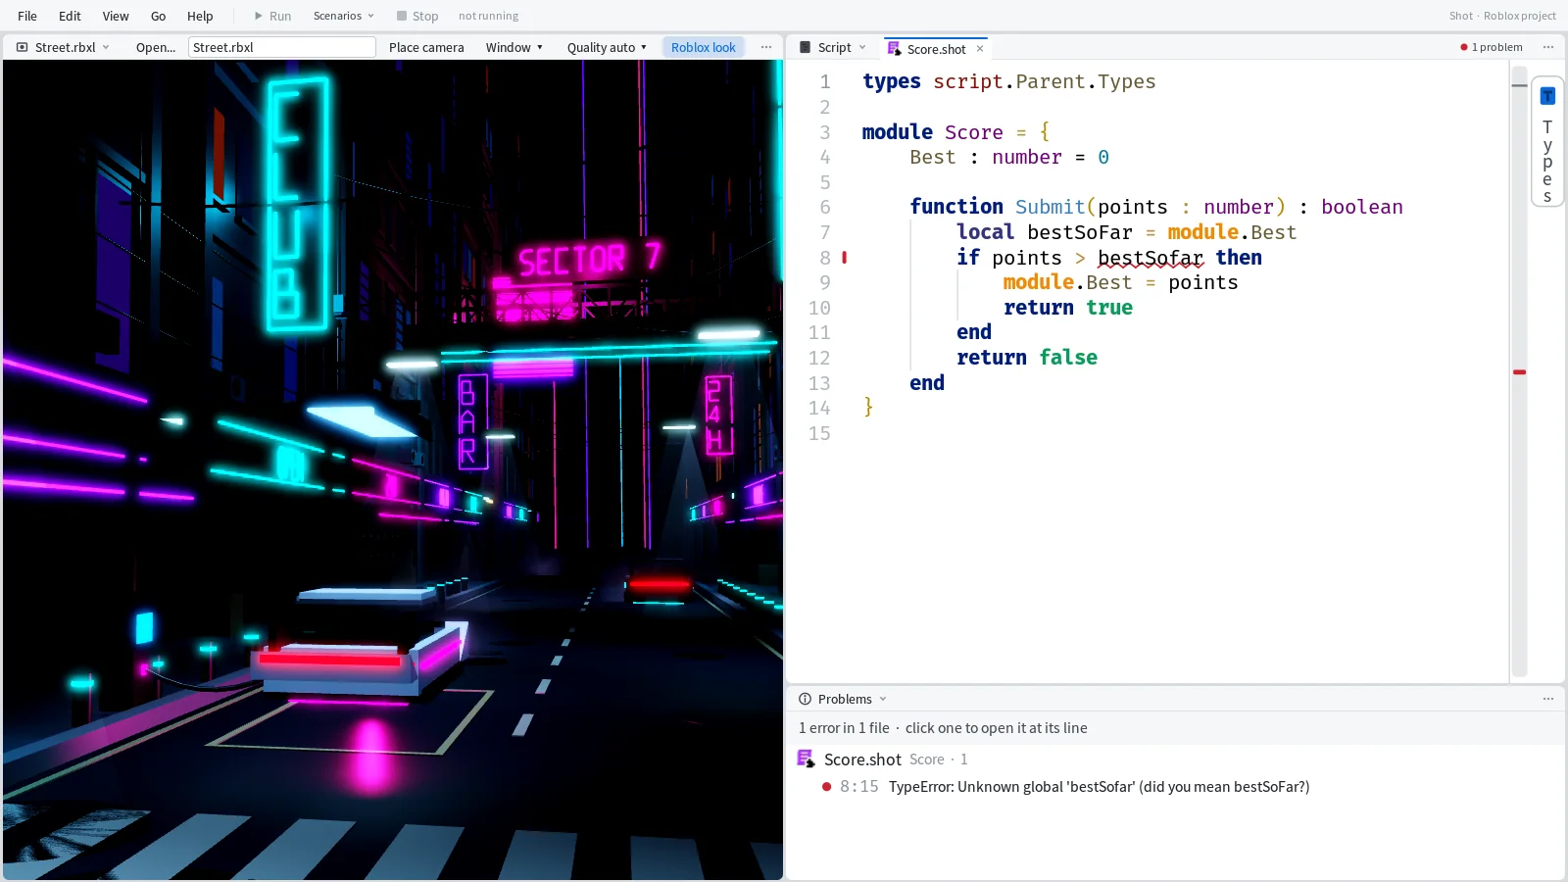Click the 1 problem indicator
The width and height of the screenshot is (1568, 882).
pos(1492,47)
